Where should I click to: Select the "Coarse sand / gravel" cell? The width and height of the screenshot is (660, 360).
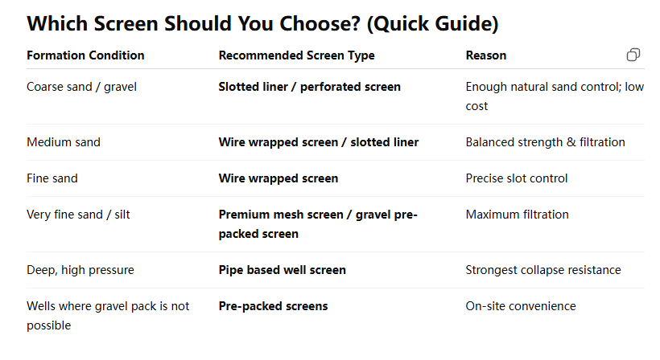click(81, 86)
